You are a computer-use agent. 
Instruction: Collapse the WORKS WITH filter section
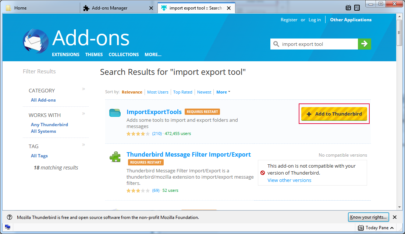(x=84, y=114)
